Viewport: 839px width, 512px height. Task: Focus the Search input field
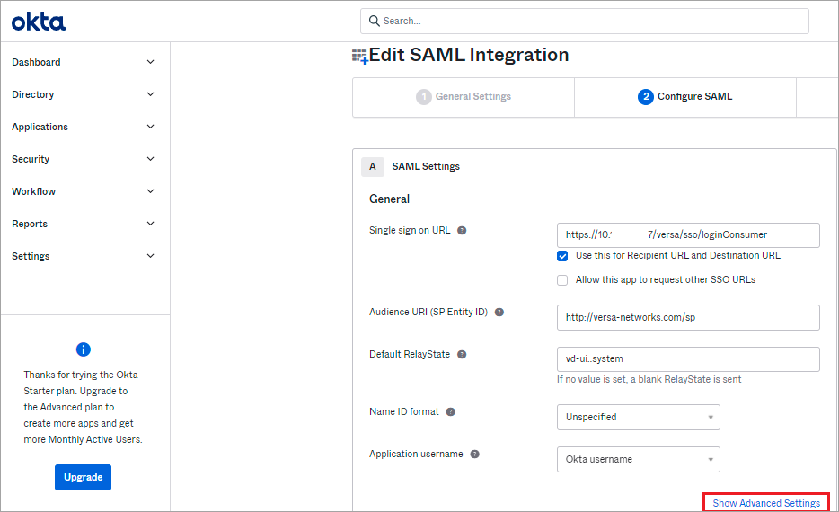(585, 21)
